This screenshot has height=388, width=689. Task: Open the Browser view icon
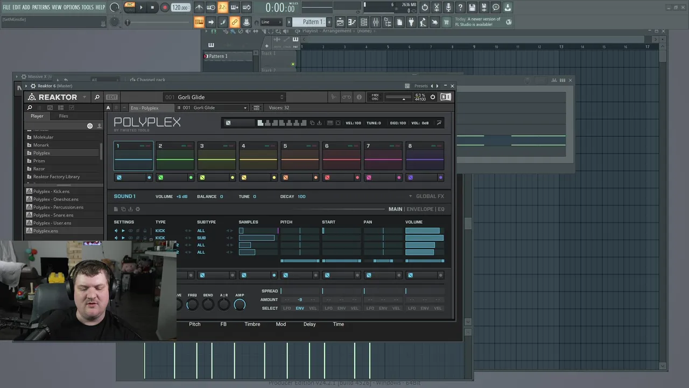pos(388,22)
